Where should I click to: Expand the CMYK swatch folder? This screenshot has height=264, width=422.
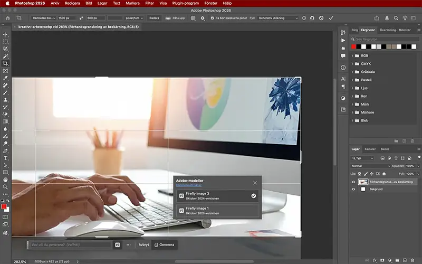click(x=352, y=64)
